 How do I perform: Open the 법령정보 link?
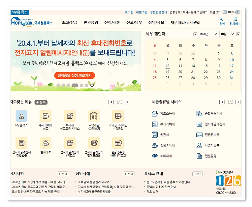(175, 12)
